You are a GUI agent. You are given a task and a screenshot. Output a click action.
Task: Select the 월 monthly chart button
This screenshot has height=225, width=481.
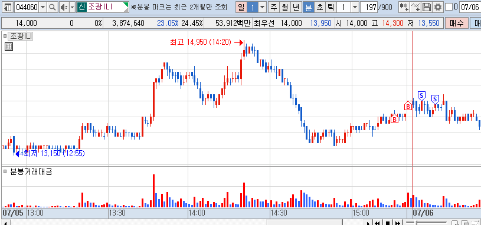(x=284, y=7)
